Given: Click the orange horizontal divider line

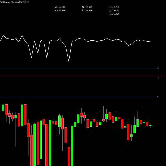Looking at the screenshot, I should (83, 75).
